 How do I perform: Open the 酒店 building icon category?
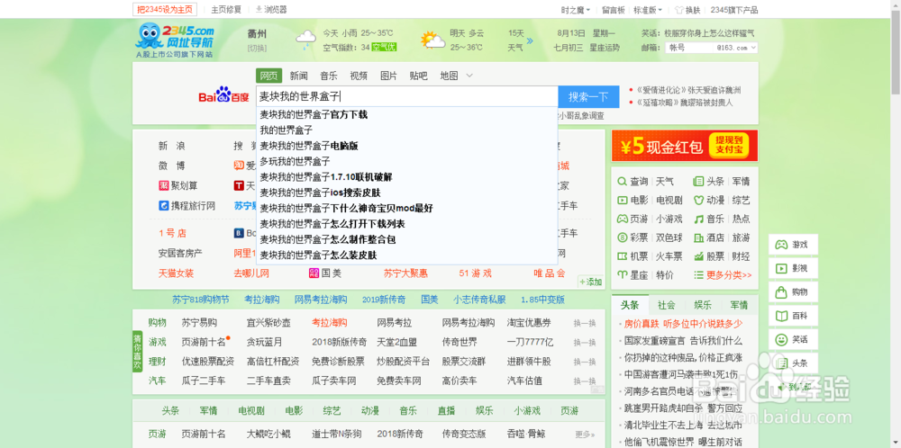pos(699,237)
